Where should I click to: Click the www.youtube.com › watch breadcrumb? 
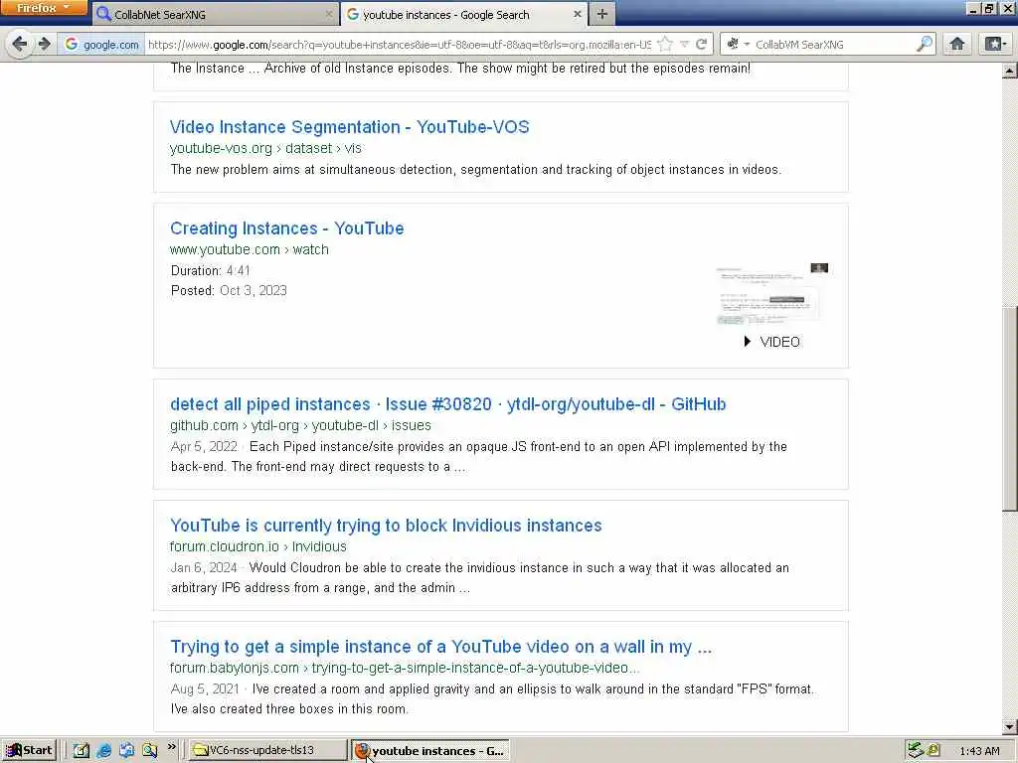250,249
